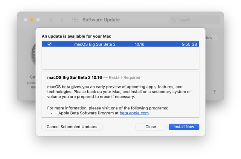The width and height of the screenshot is (241, 159).
Task: Click the Software Update window title
Action: point(101,20)
